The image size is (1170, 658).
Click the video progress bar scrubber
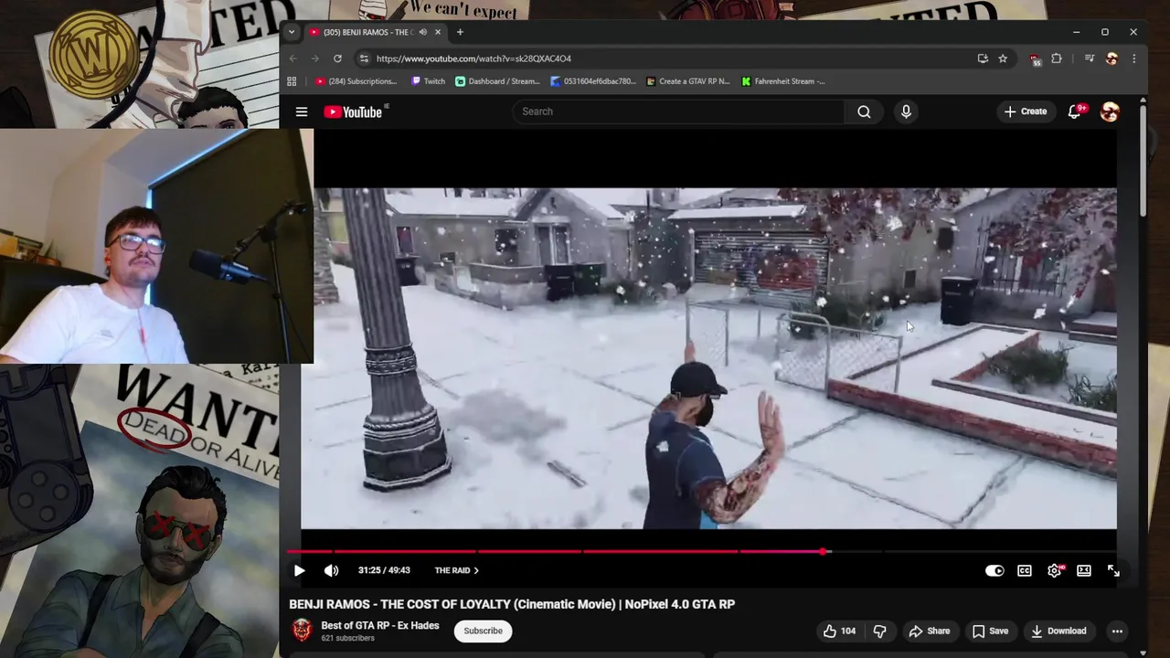click(x=824, y=552)
